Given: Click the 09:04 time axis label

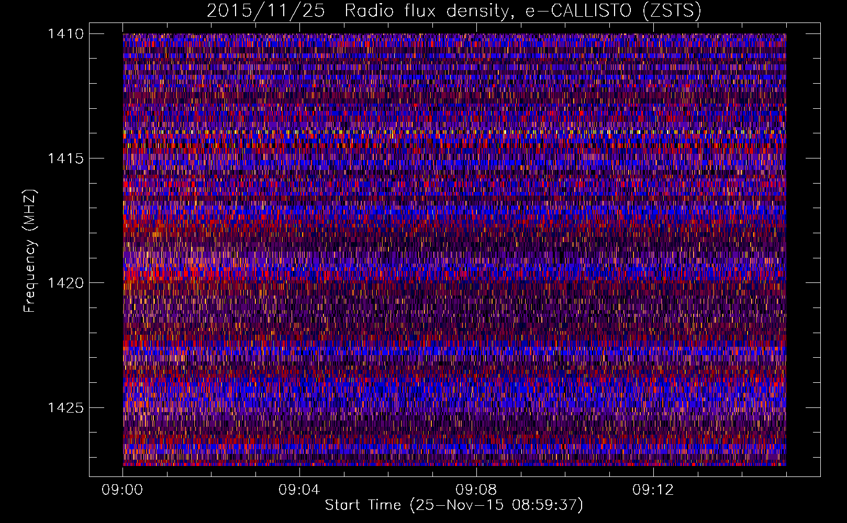Looking at the screenshot, I should 299,490.
